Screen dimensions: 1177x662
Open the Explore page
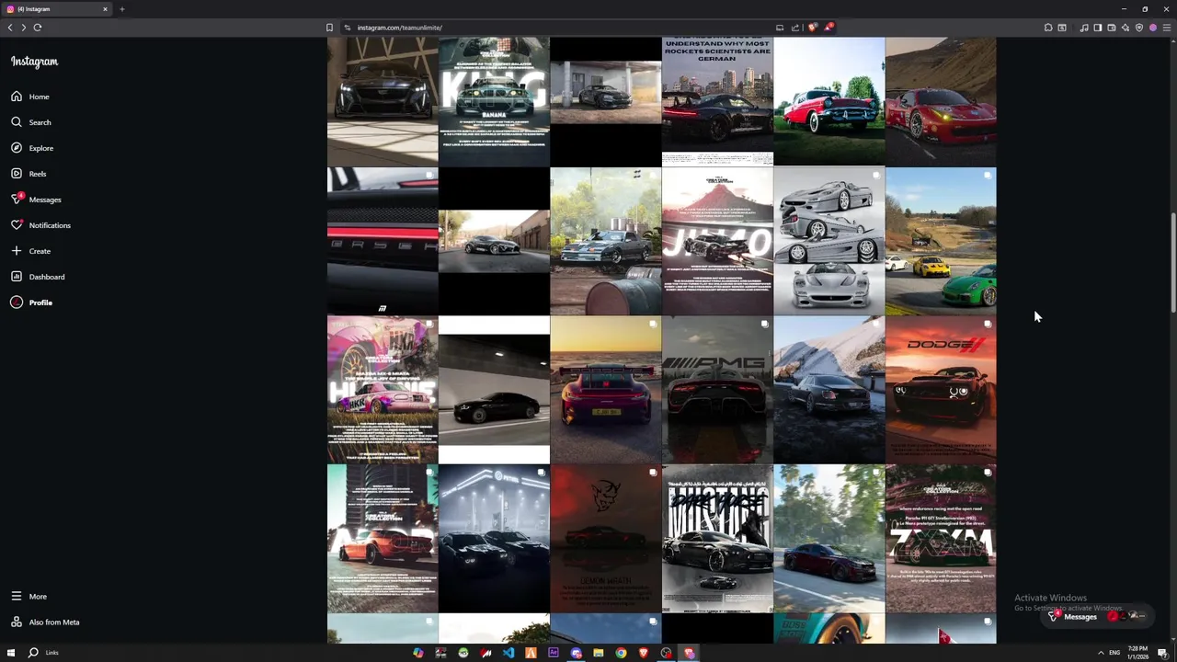[32, 148]
